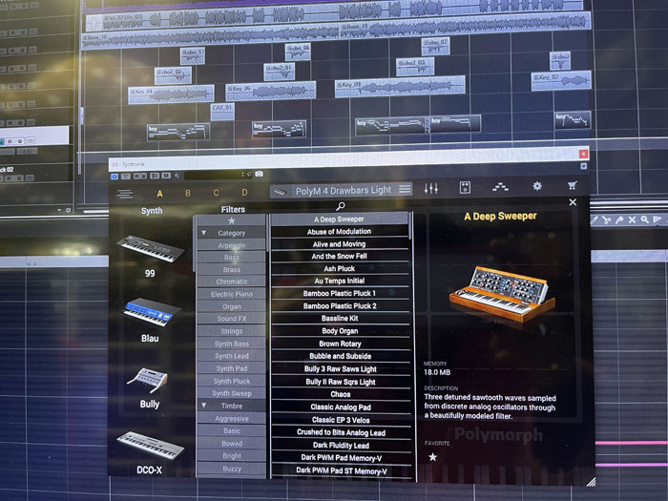Select the Ash Pluck preset
Viewport: 668px width, 501px height.
(x=339, y=269)
